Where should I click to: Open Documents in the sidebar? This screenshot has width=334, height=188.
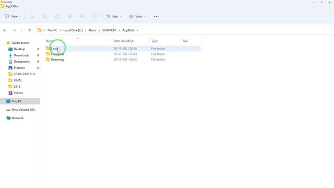point(22,62)
